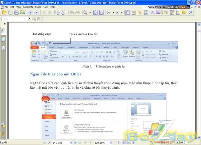Select the blue arrow drawing tool
This screenshot has width=201, height=145.
tap(190, 13)
